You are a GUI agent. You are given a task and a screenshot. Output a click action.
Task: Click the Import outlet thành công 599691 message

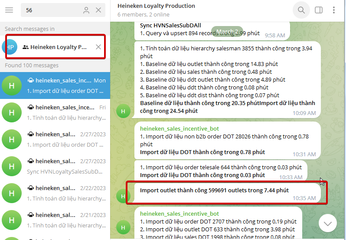pos(227,194)
